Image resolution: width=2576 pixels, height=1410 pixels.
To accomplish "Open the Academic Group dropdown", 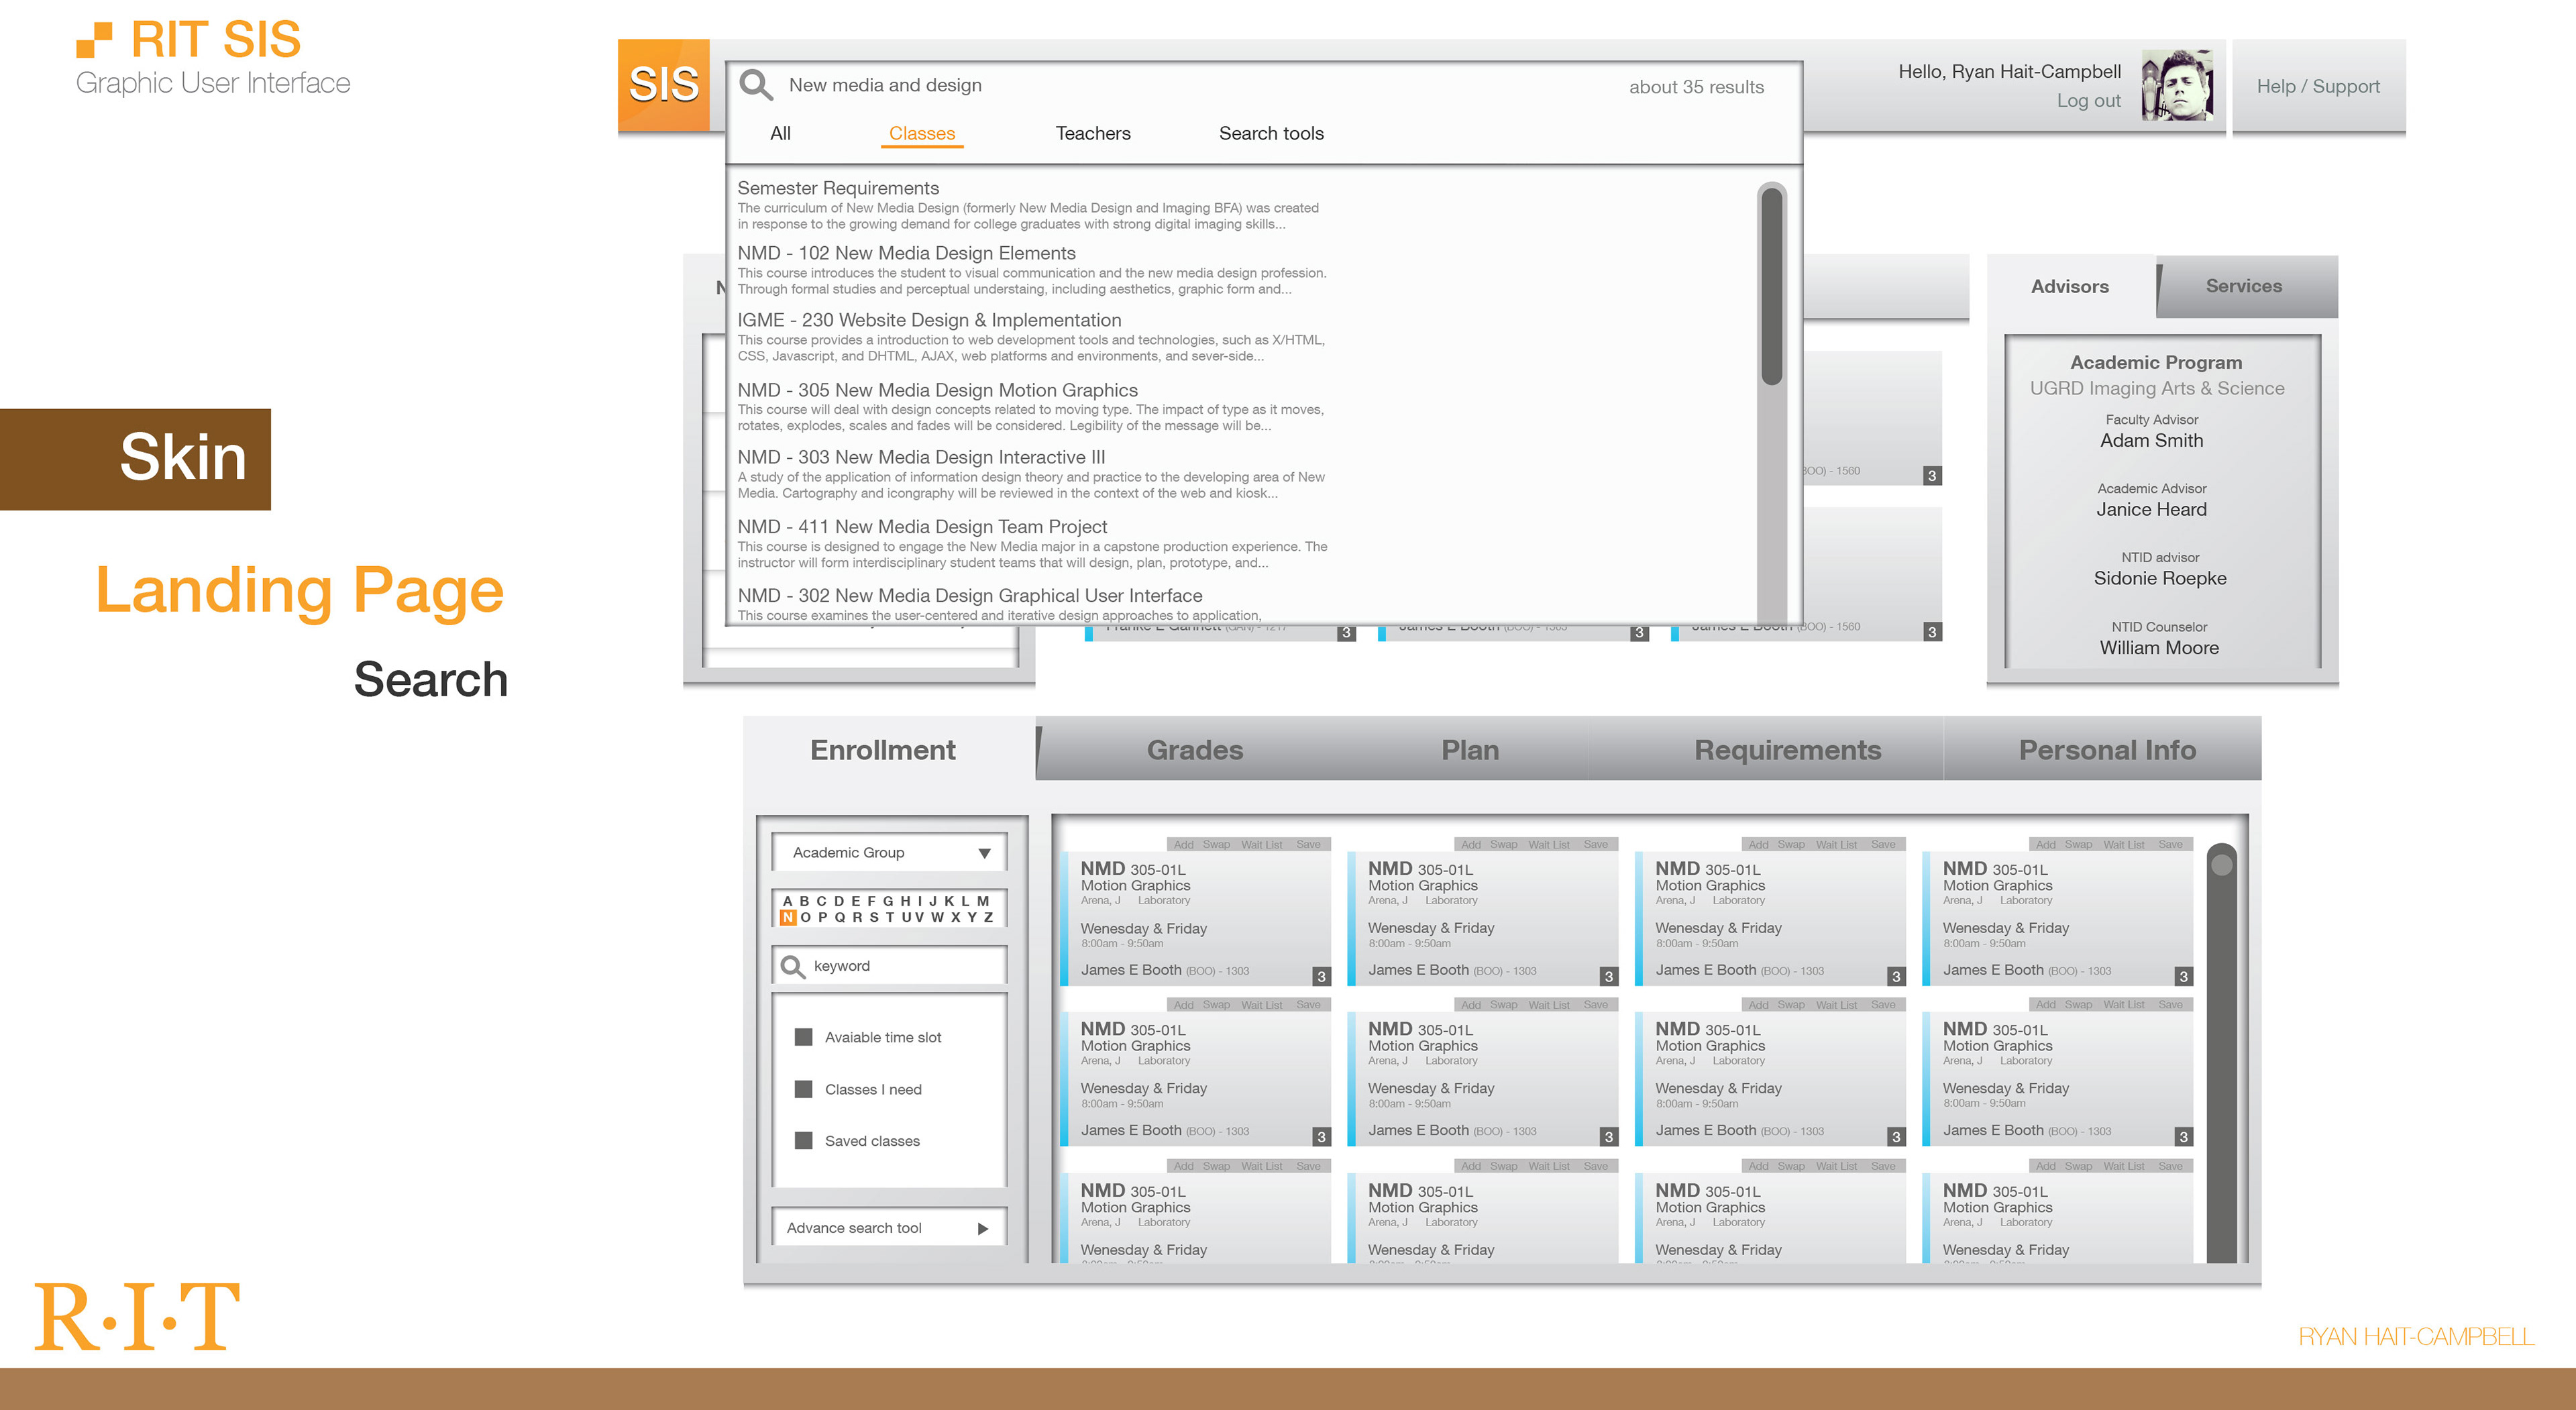I will [x=888, y=853].
